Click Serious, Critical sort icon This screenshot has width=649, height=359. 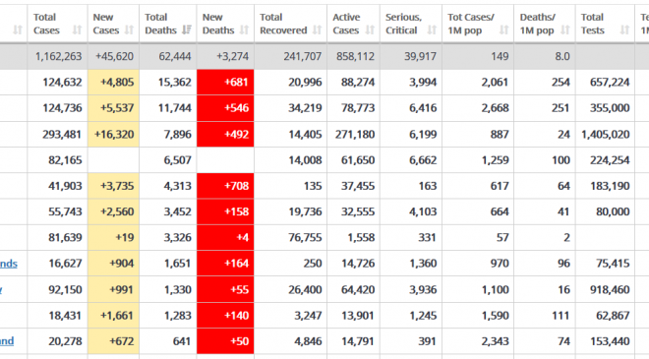coord(432,30)
